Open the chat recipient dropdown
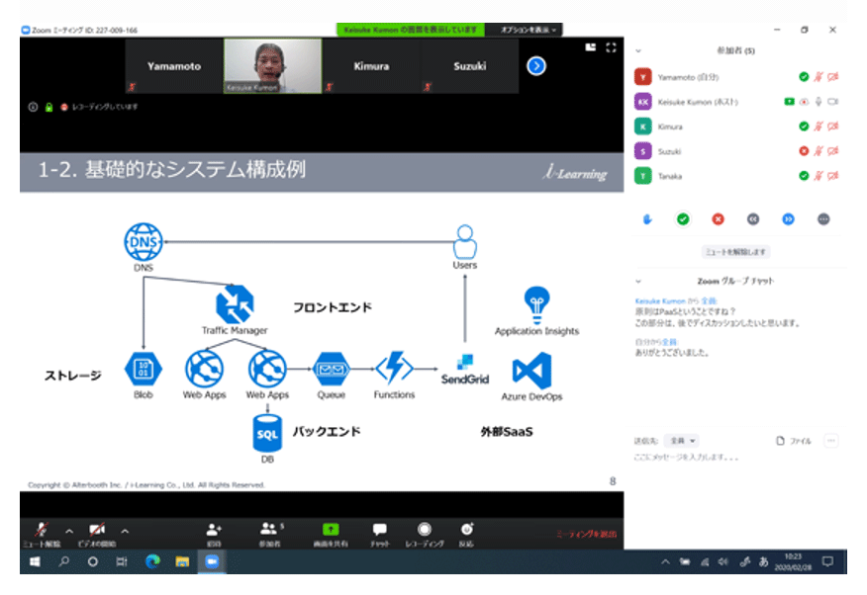Image resolution: width=867 pixels, height=595 pixels. point(683,441)
